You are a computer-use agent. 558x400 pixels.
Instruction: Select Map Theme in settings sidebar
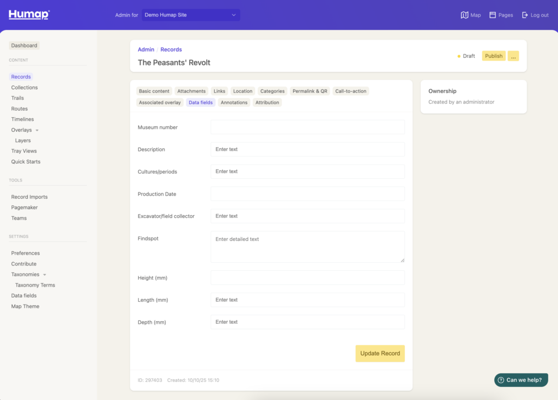(x=25, y=306)
